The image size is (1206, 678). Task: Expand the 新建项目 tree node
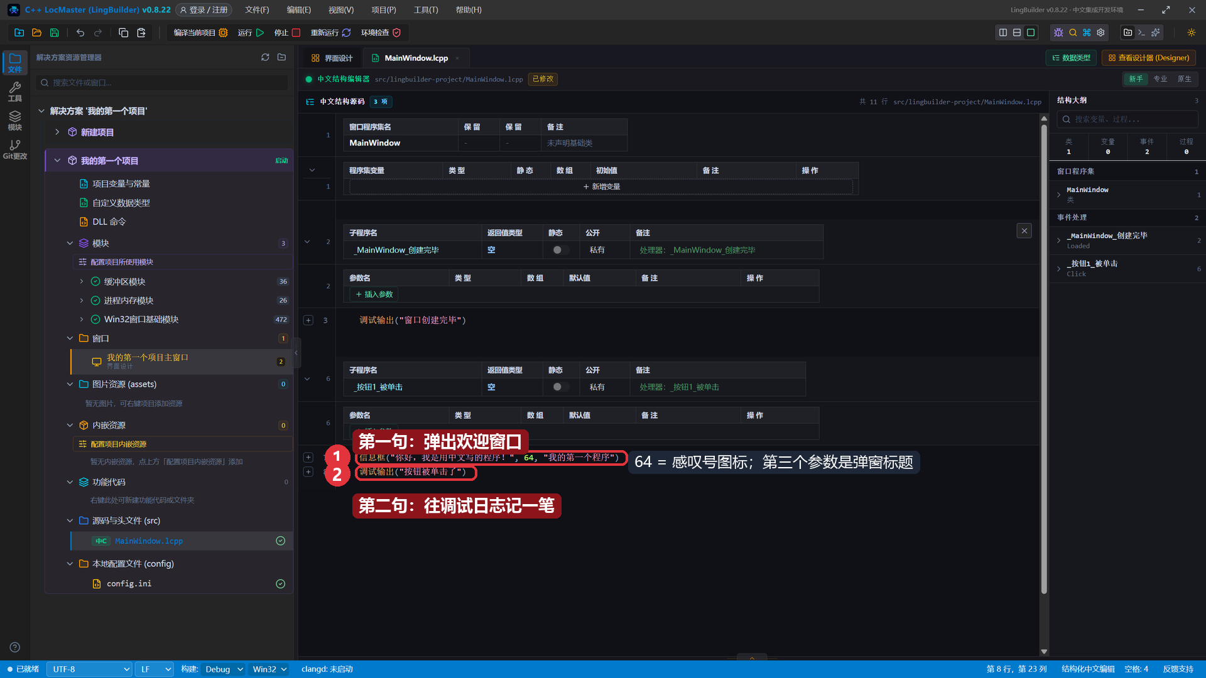point(57,132)
